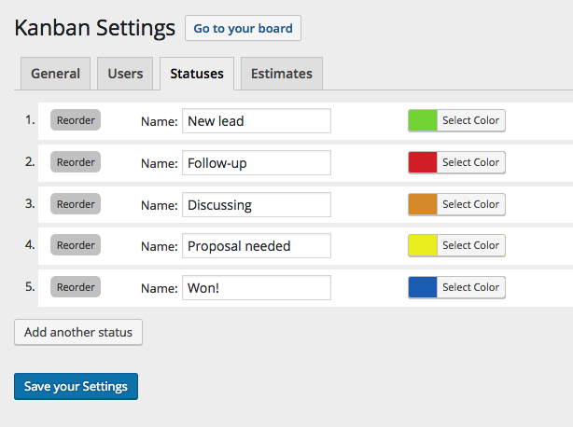Click Go to your board button
Image resolution: width=573 pixels, height=427 pixels.
pyautogui.click(x=243, y=28)
